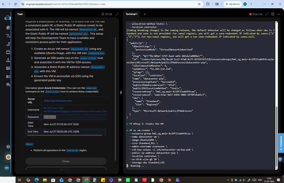Open Chrome side panel icon
The image size is (284, 183).
coord(217,4)
